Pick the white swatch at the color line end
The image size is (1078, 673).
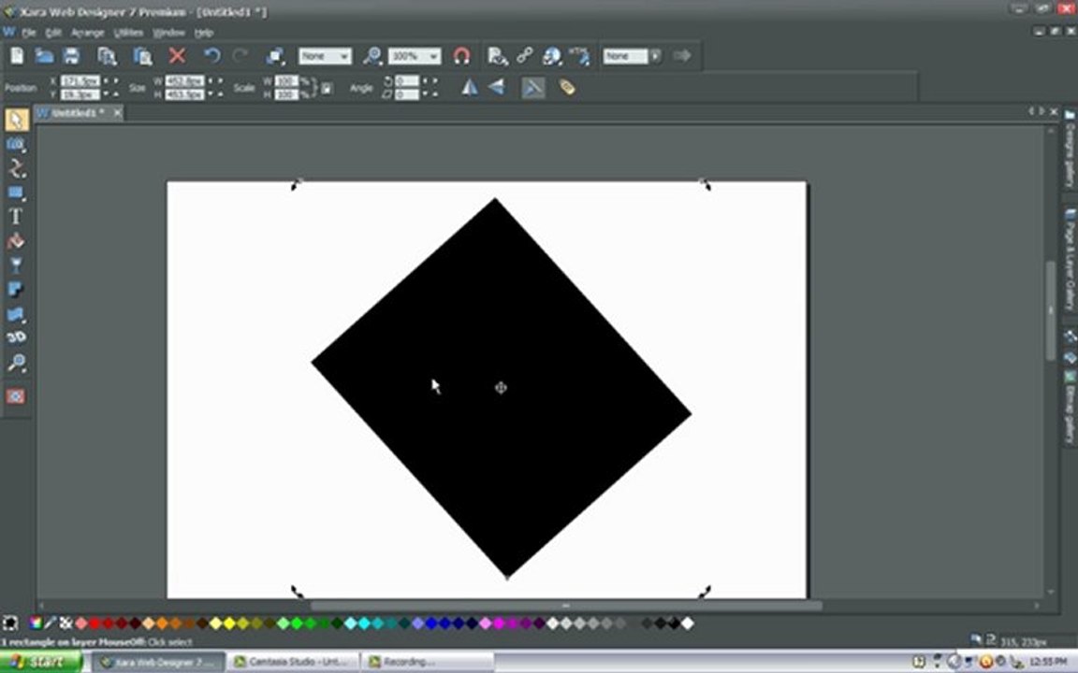click(687, 623)
